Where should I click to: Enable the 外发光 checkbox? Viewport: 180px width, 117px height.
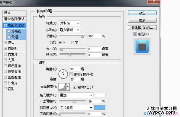[5, 83]
